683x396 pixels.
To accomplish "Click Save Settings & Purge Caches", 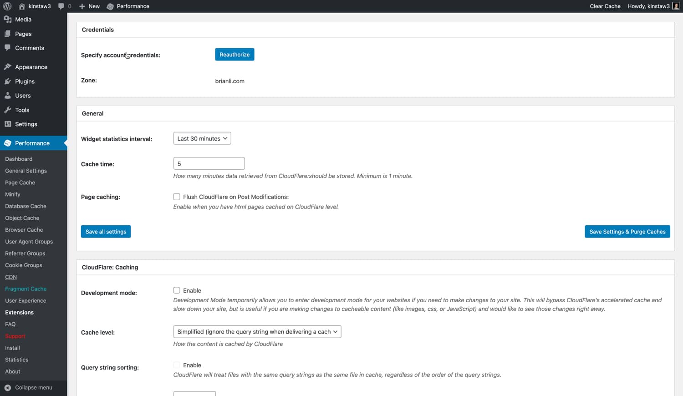I will click(627, 231).
